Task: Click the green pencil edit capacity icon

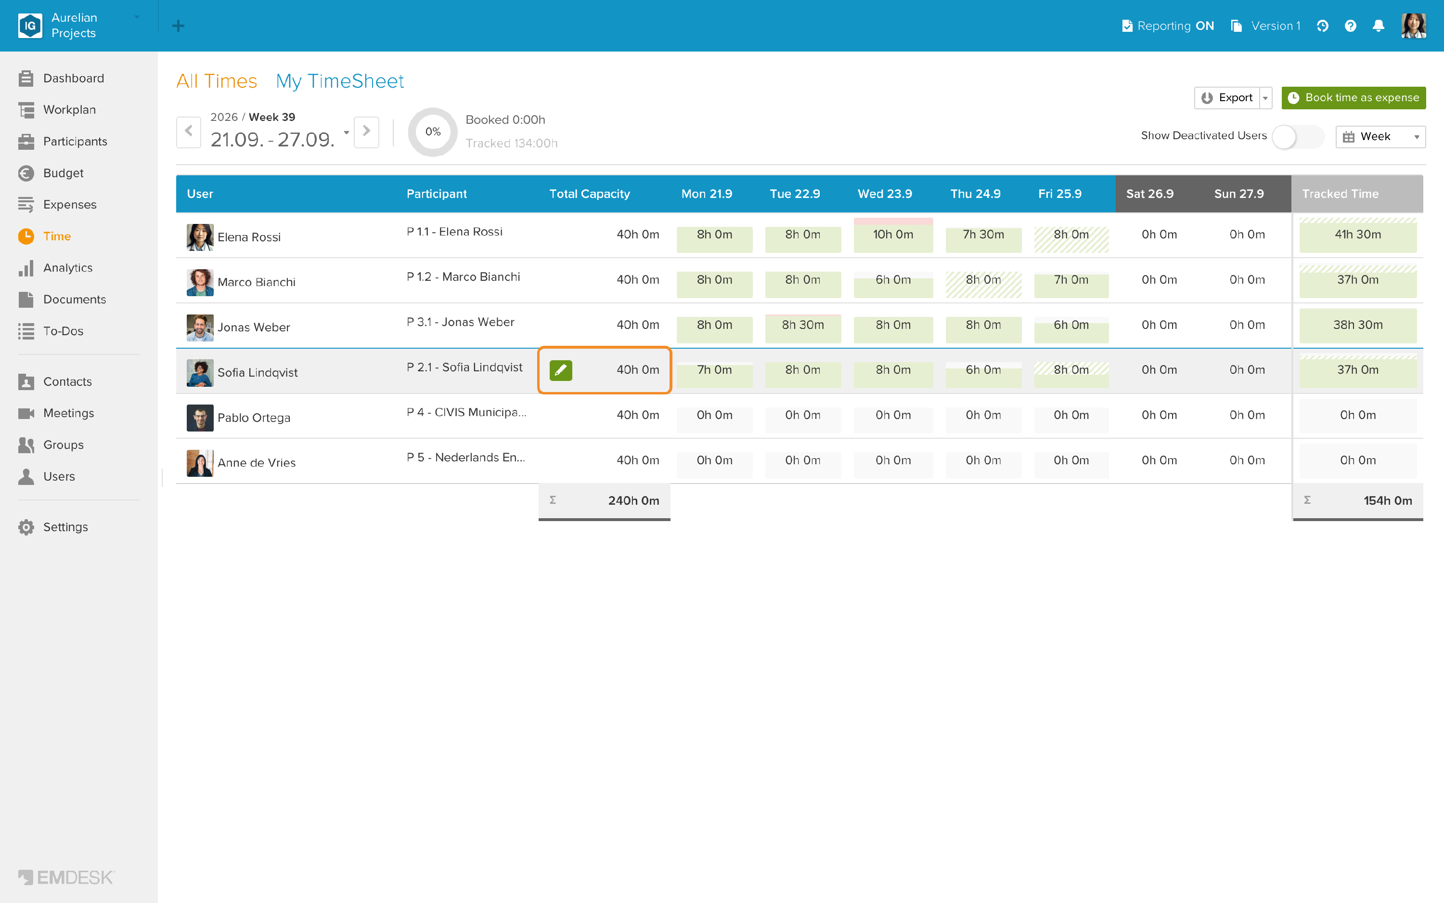Action: [x=560, y=370]
